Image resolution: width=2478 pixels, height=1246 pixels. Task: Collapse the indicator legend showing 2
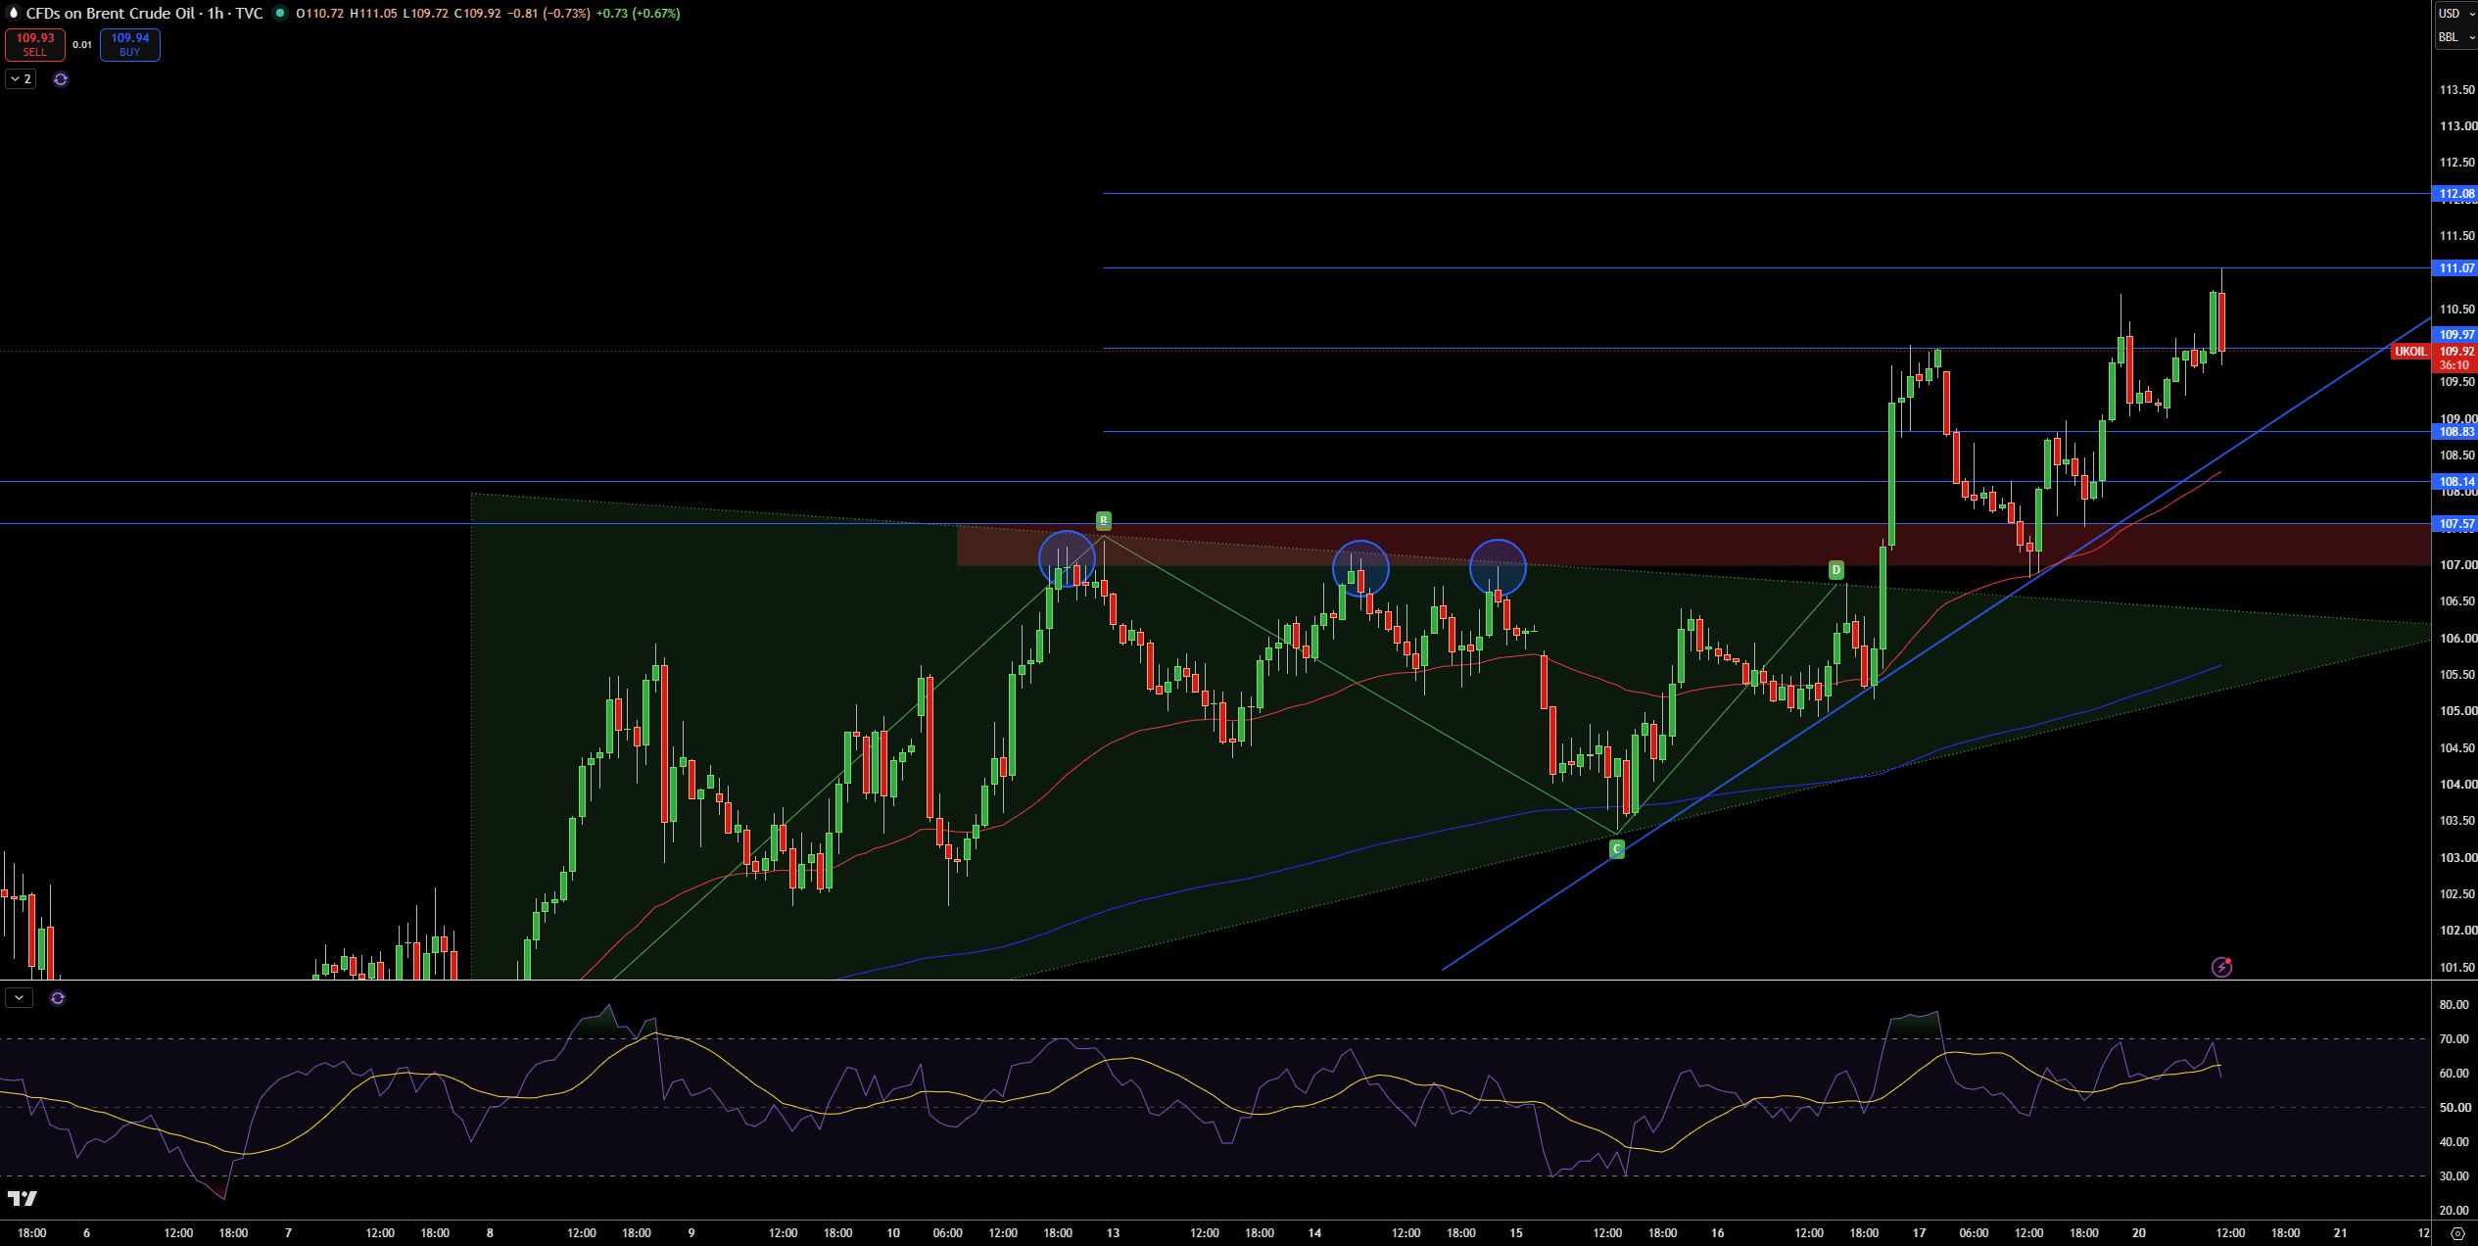pos(21,79)
